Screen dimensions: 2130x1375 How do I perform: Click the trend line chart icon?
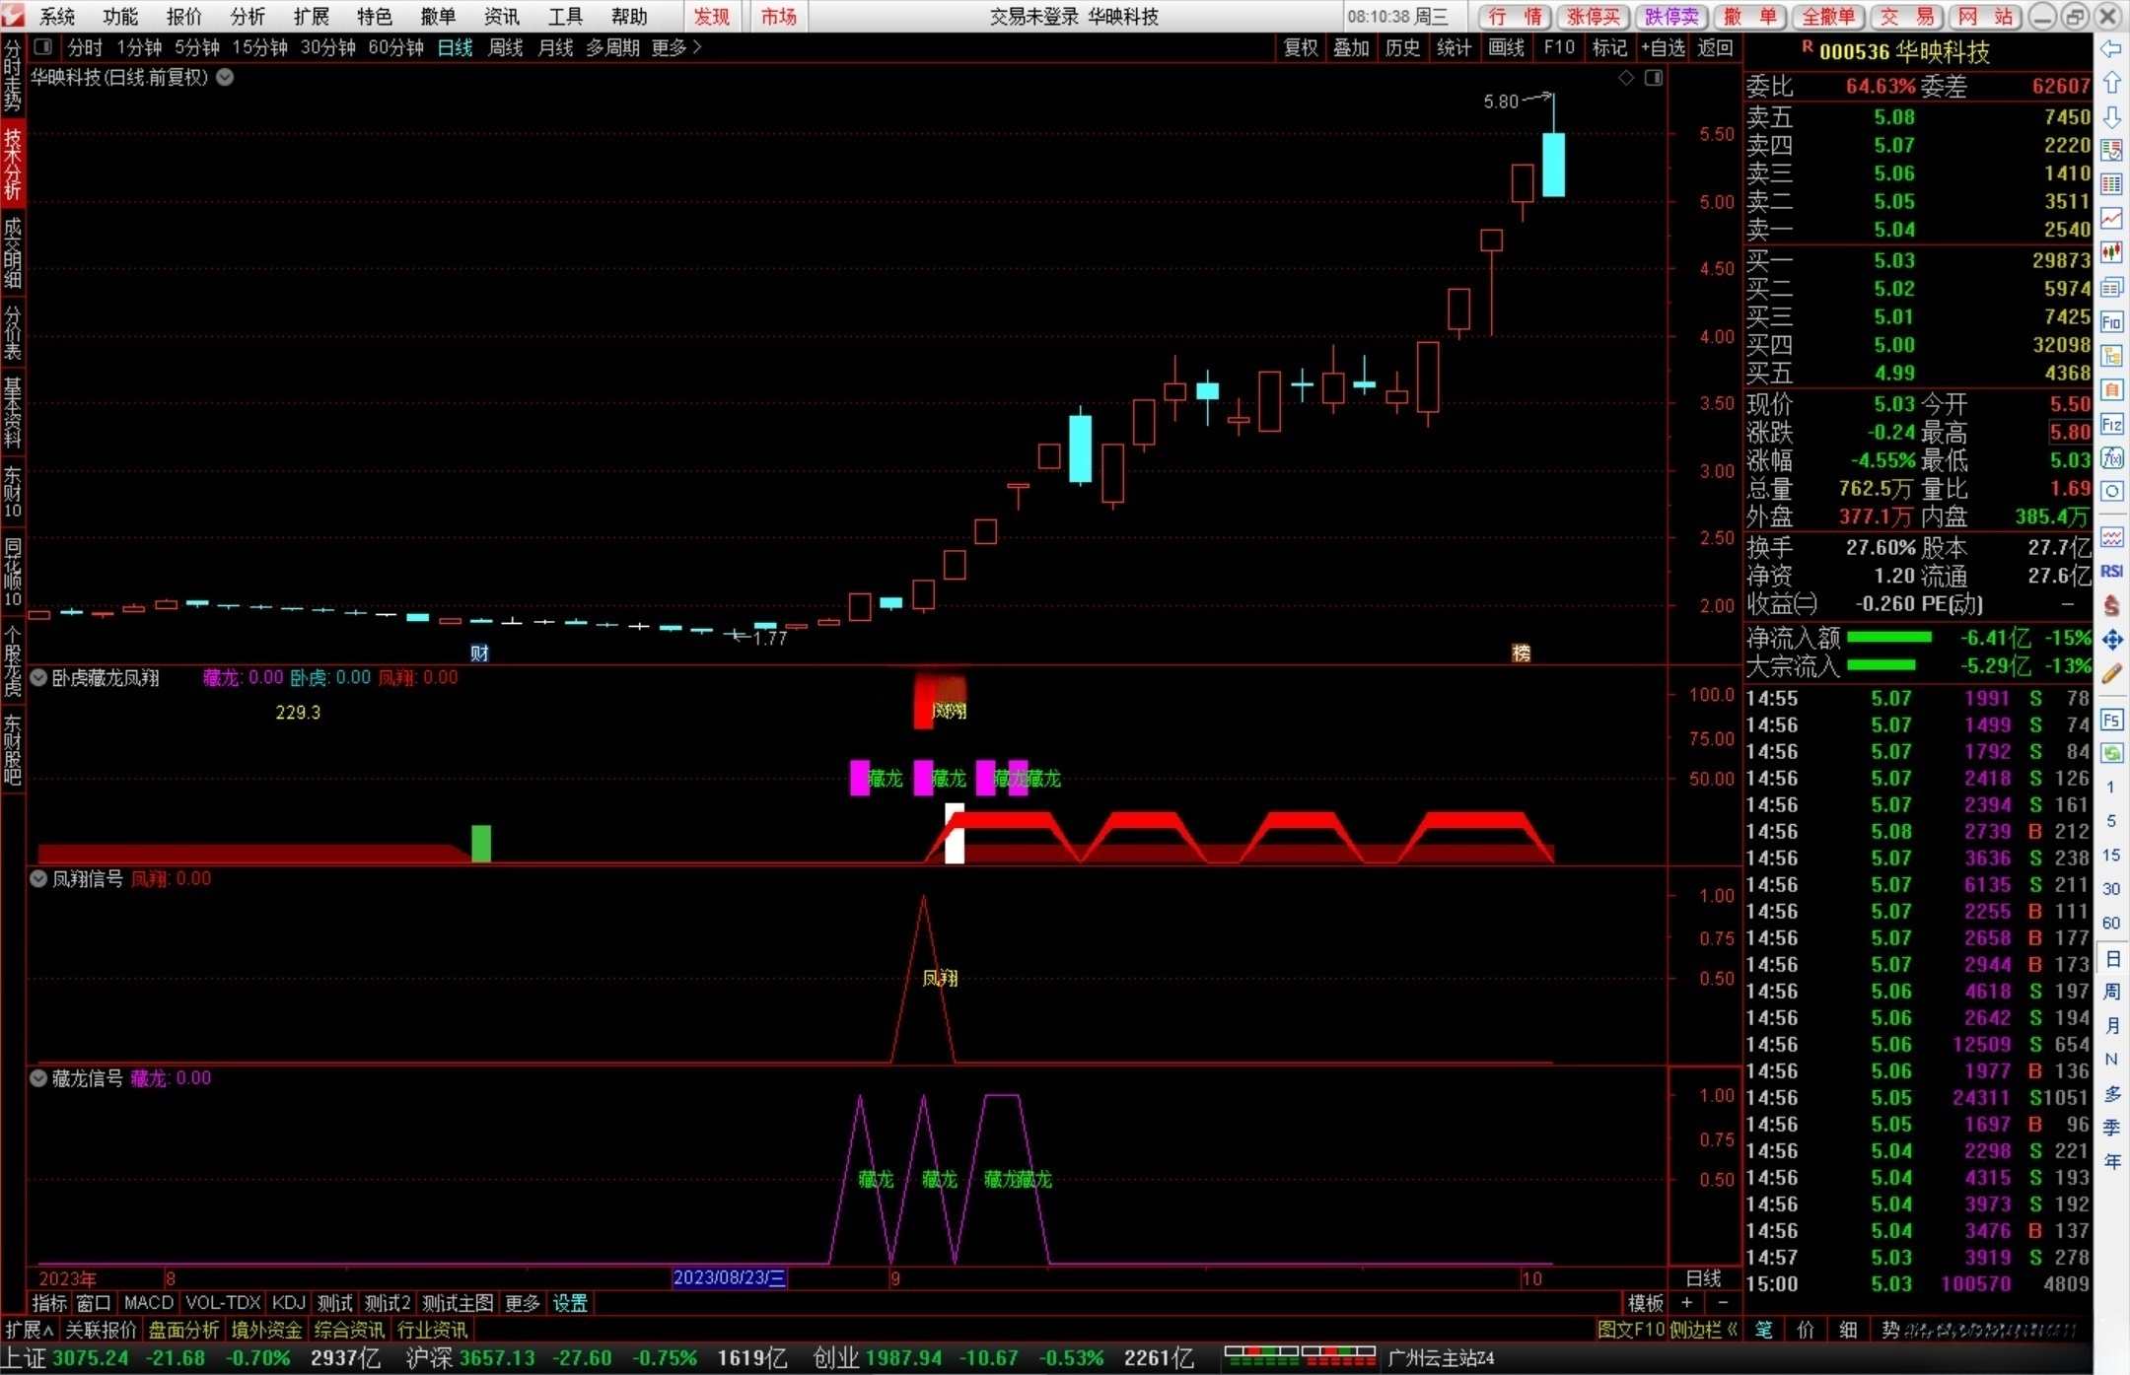(2111, 218)
